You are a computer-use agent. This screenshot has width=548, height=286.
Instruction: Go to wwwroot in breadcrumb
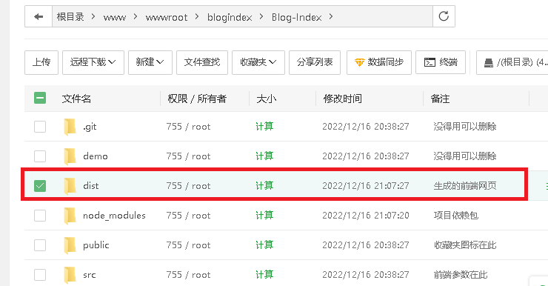[x=167, y=17]
